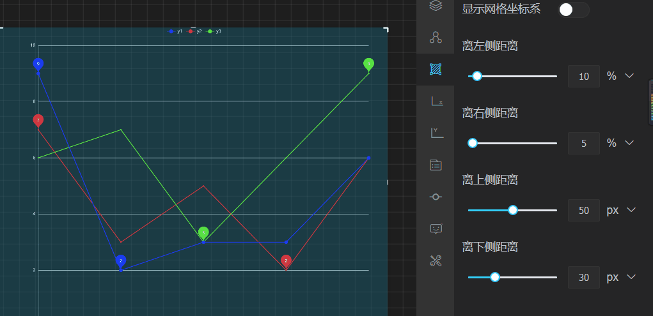Click the 离左侧距离 label
Viewport: 653px width, 316px height.
[490, 46]
